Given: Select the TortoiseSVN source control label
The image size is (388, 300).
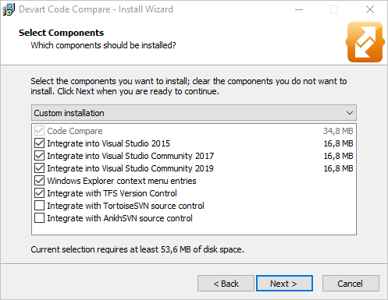Looking at the screenshot, I should 126,206.
